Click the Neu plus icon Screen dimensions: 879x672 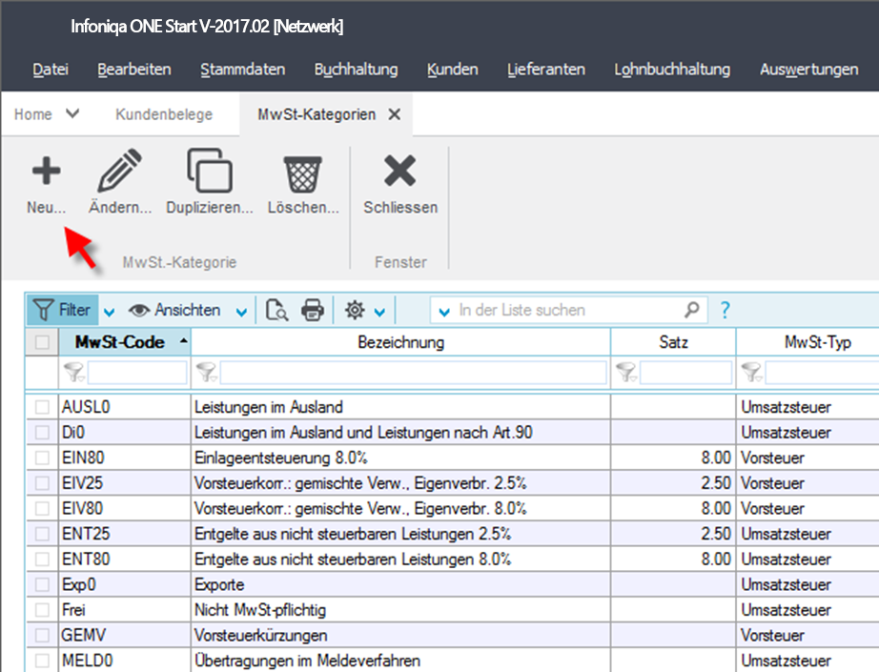(46, 172)
